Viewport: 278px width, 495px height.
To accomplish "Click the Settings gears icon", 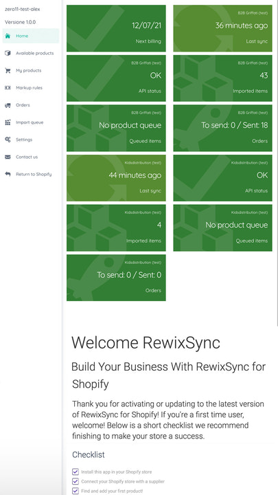I will (x=8, y=140).
